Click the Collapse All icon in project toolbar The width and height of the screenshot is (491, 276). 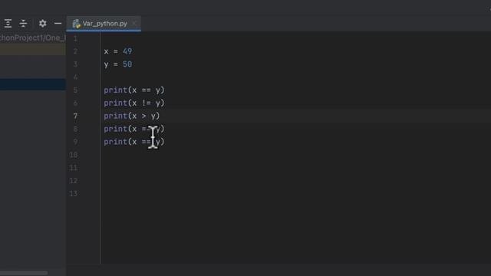point(24,24)
